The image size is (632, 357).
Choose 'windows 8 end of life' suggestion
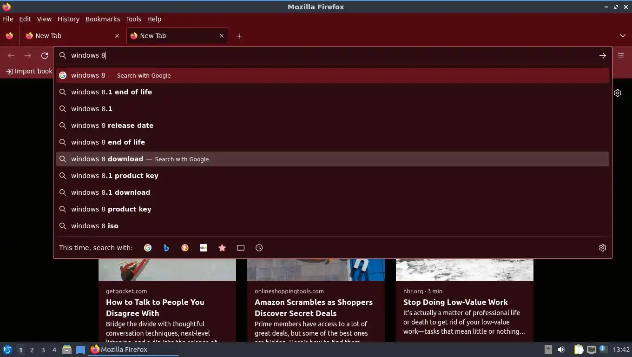[x=333, y=142]
